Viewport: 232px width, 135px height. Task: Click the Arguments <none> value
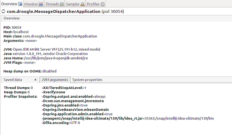(x=31, y=41)
